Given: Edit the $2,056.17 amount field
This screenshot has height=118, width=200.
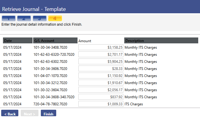Looking at the screenshot, I should pos(101,90).
